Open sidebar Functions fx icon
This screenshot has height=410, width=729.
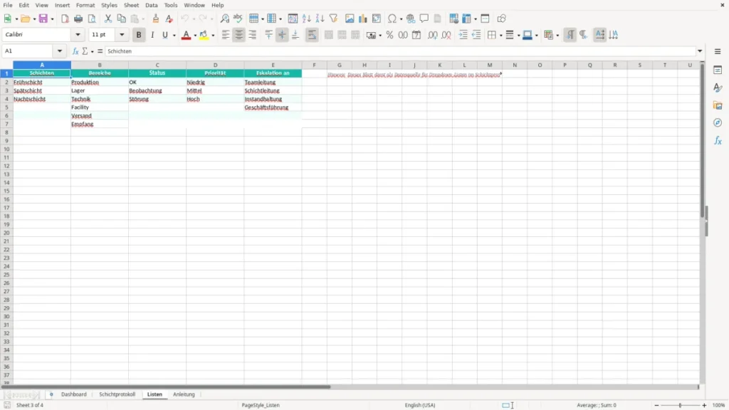pos(718,140)
